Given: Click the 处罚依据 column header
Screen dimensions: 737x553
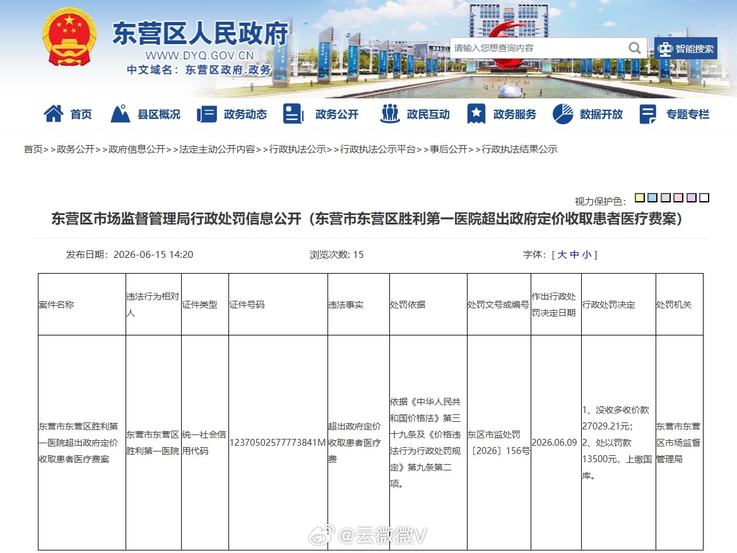Looking at the screenshot, I should point(428,305).
